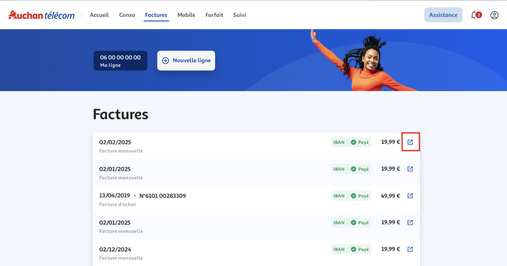The width and height of the screenshot is (507, 266).
Task: Open the Suivi tab
Action: click(240, 15)
